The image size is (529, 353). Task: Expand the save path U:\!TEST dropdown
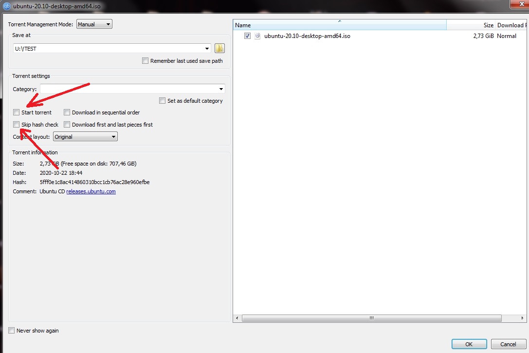point(207,49)
